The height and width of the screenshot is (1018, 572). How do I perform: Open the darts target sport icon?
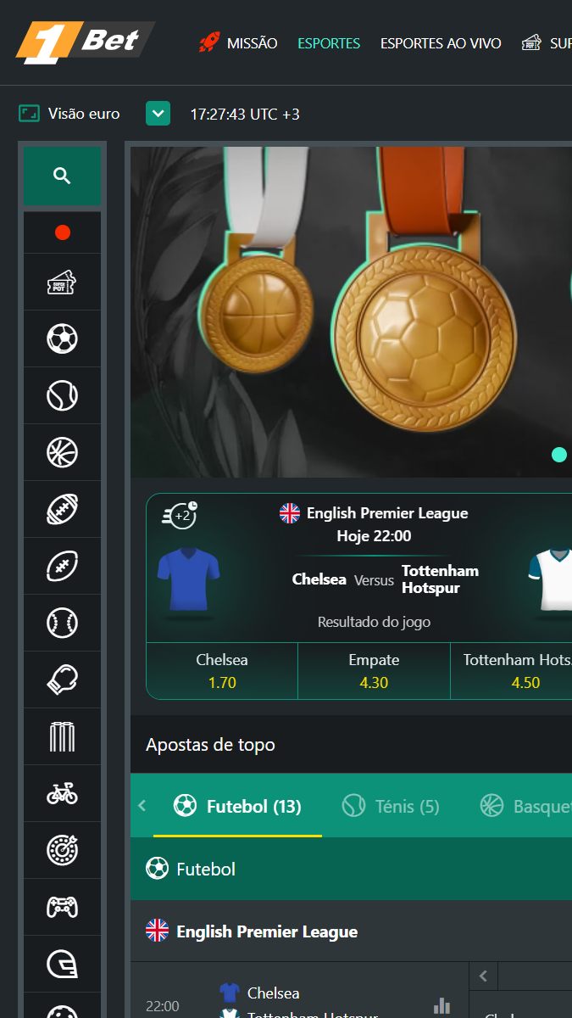[62, 850]
